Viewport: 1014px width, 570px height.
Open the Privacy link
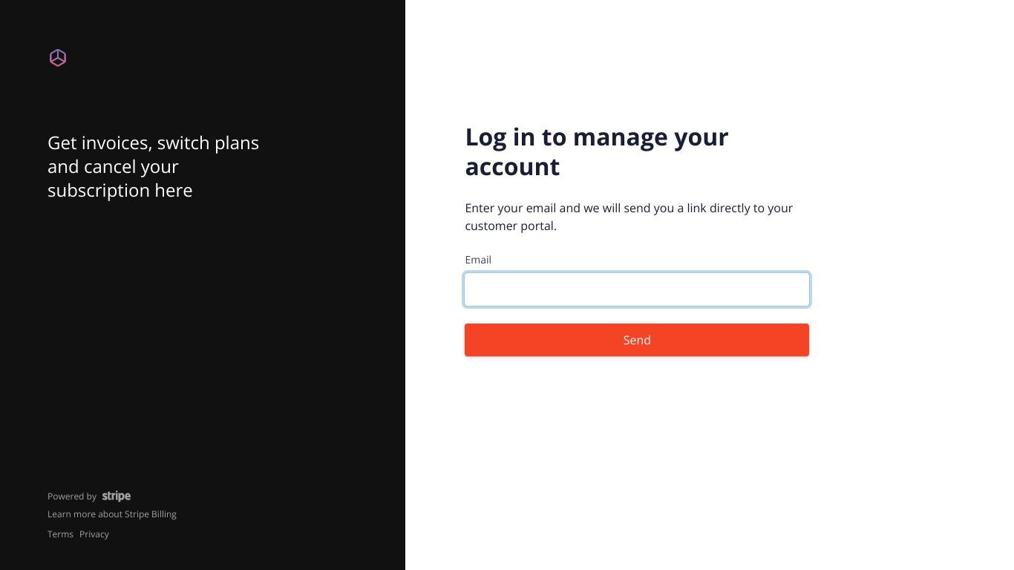[x=94, y=534]
